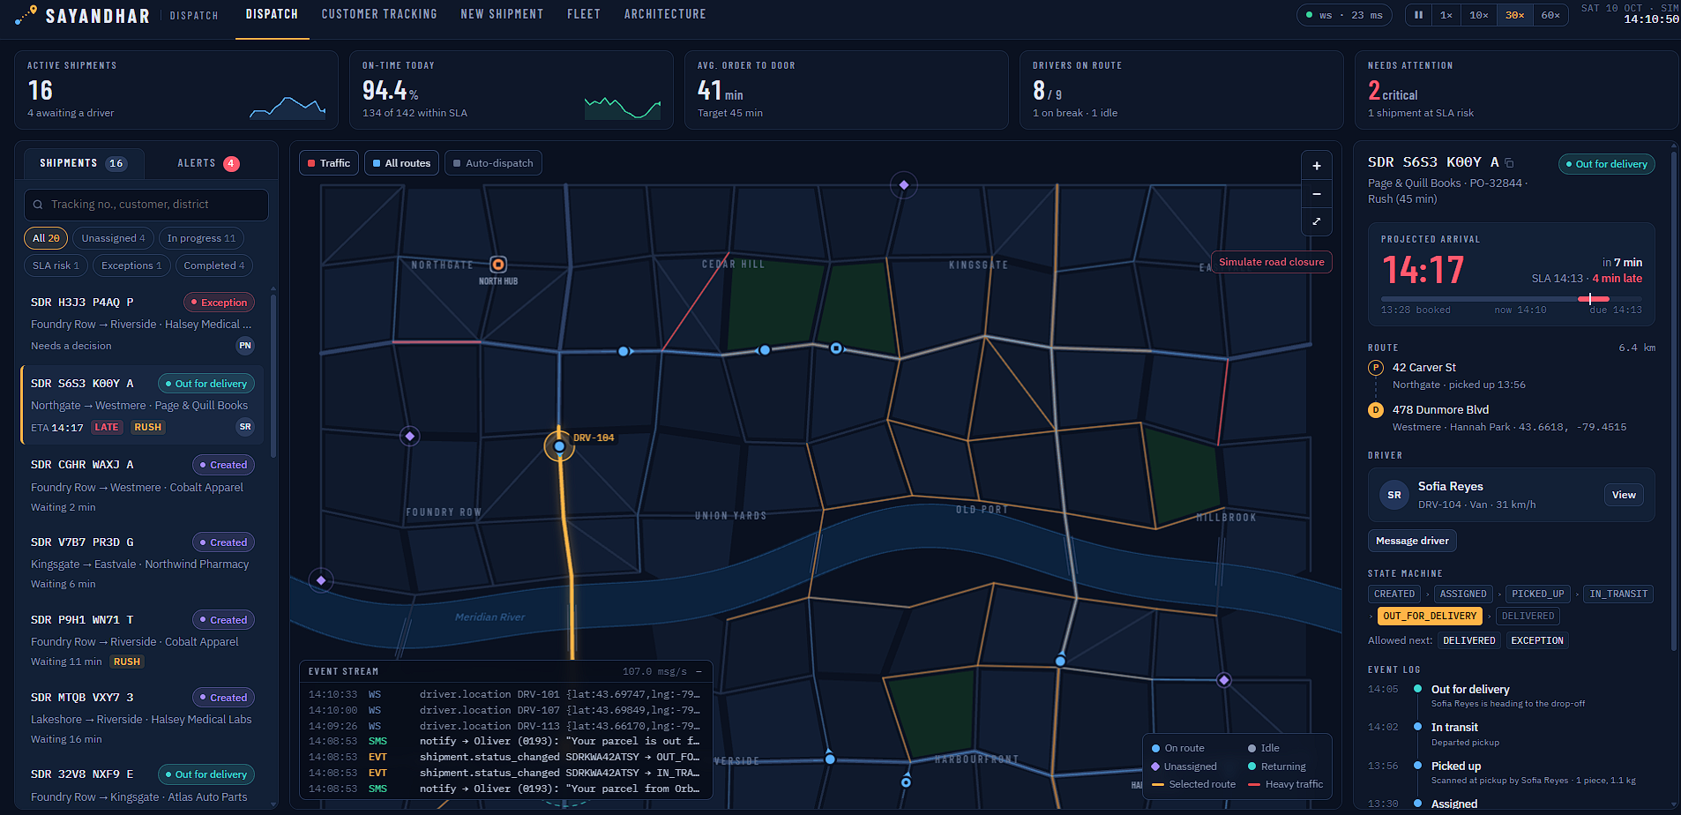Filter shipments by Unassigned
This screenshot has height=815, width=1681.
114,238
